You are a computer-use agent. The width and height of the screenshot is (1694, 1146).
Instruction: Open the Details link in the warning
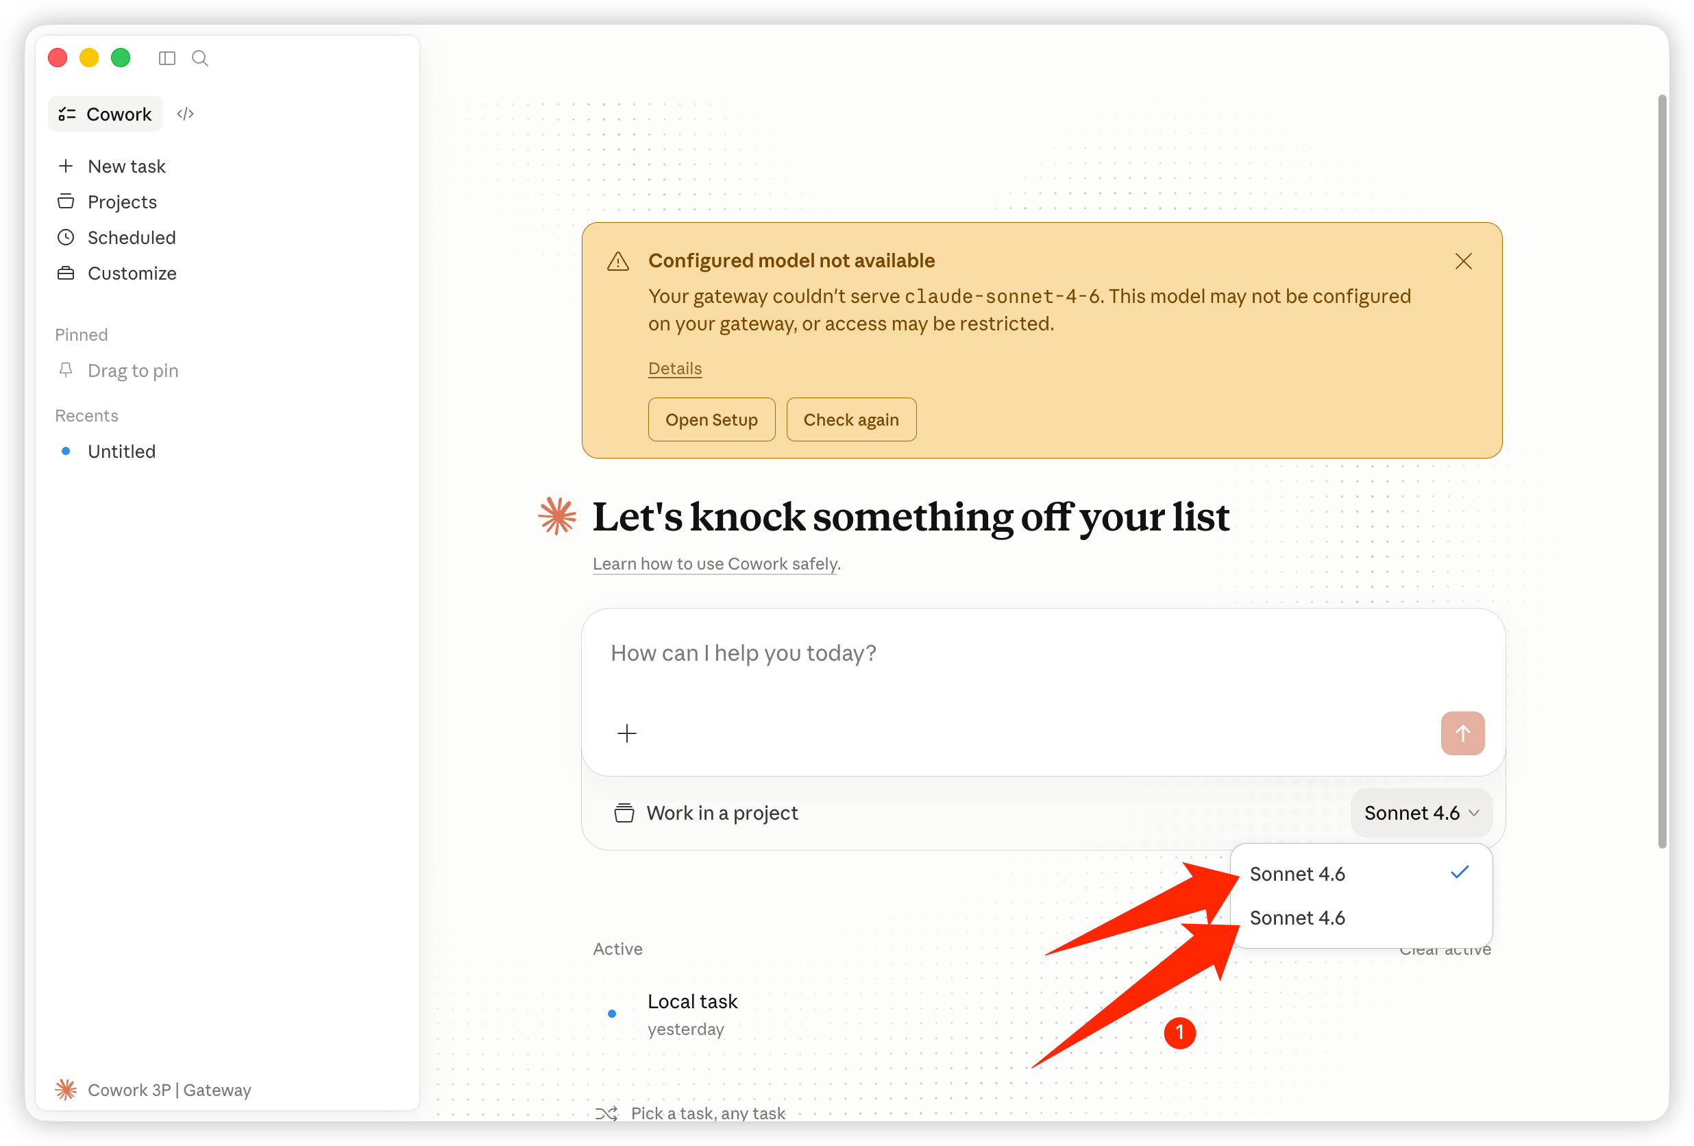click(675, 368)
